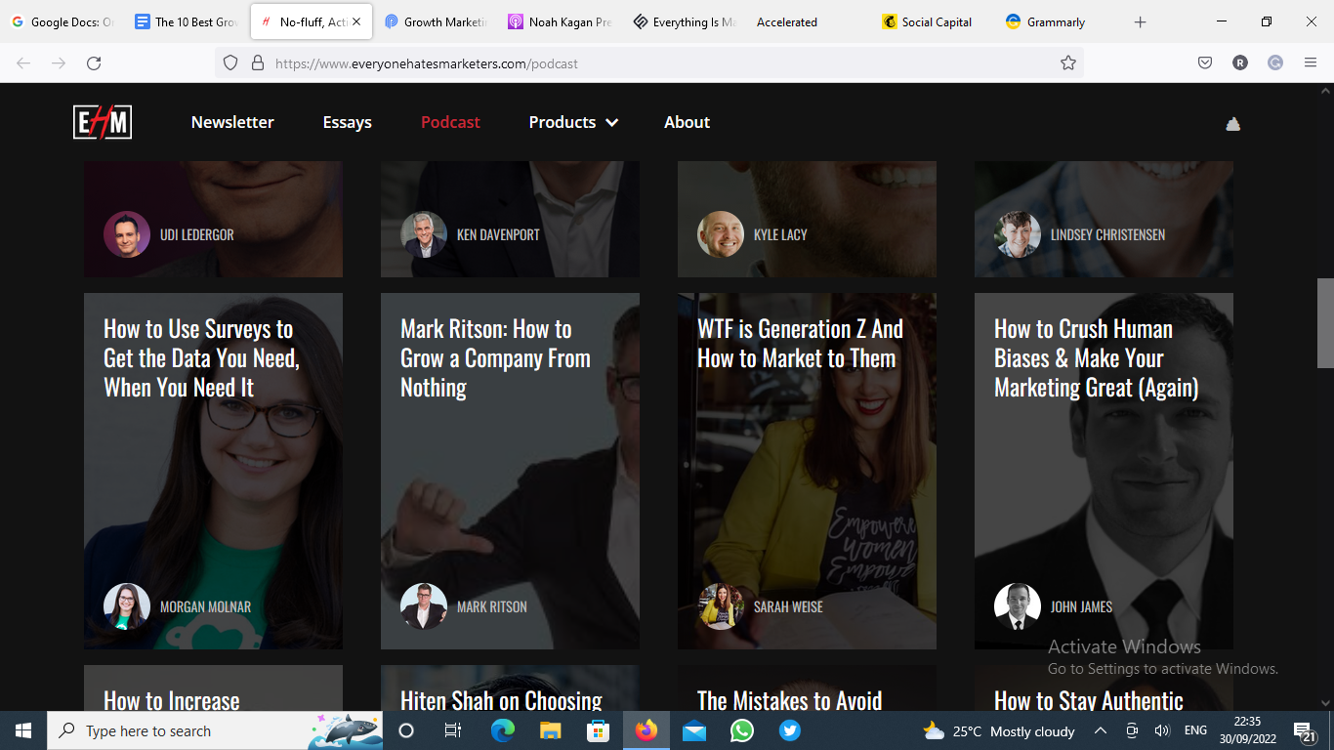The image size is (1334, 750).
Task: Open the Firefox application menu
Action: (1311, 63)
